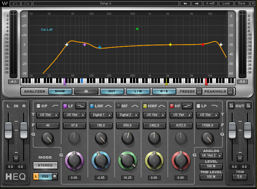Screen dimensions: 257x189
Task: Select analyzer L / M button
Action: point(138,91)
